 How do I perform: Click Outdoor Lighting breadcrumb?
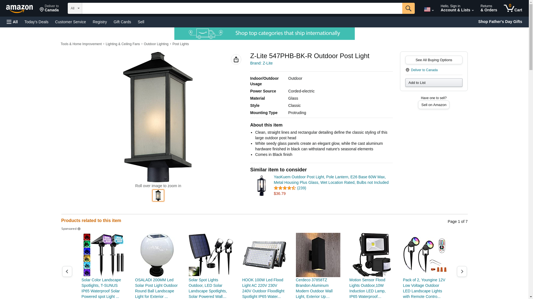pos(156,44)
